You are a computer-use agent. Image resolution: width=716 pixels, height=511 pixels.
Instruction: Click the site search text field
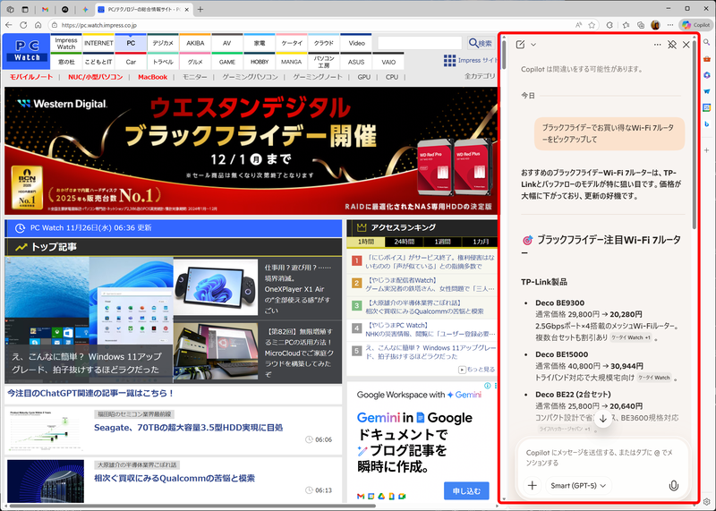pyautogui.click(x=420, y=43)
